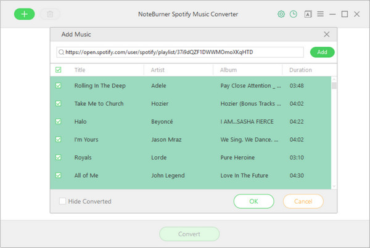Viewport: 370px width, 248px height.
Task: Click the Title column header
Action: 80,70
